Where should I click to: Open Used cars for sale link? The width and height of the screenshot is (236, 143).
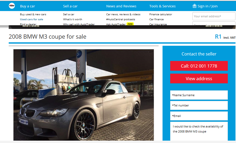[32, 19]
